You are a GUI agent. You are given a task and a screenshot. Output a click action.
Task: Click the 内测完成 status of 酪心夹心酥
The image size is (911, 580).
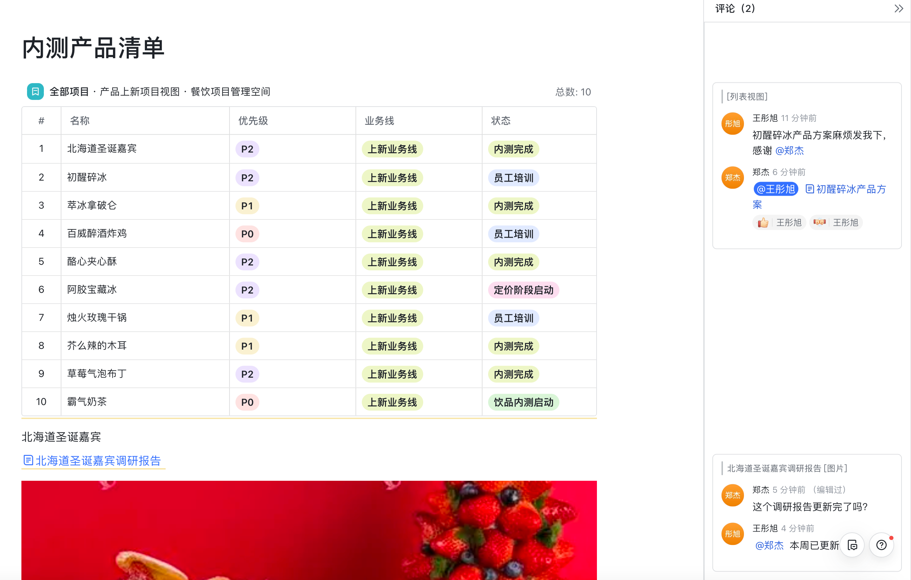[513, 262]
